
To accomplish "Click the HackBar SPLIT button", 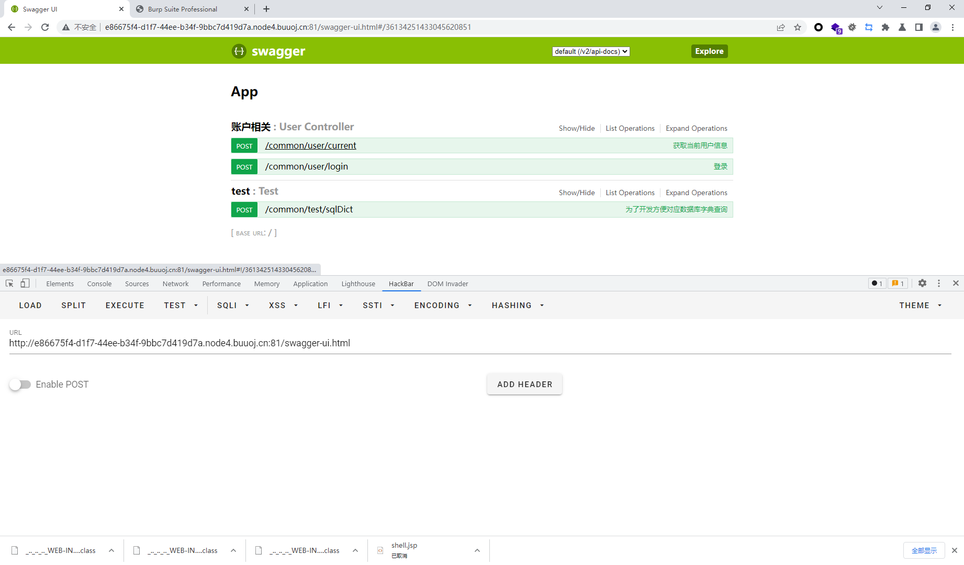I will point(74,306).
